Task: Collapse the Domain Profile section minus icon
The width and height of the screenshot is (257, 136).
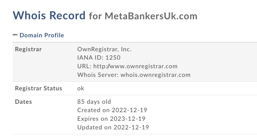Action: tap(15, 35)
